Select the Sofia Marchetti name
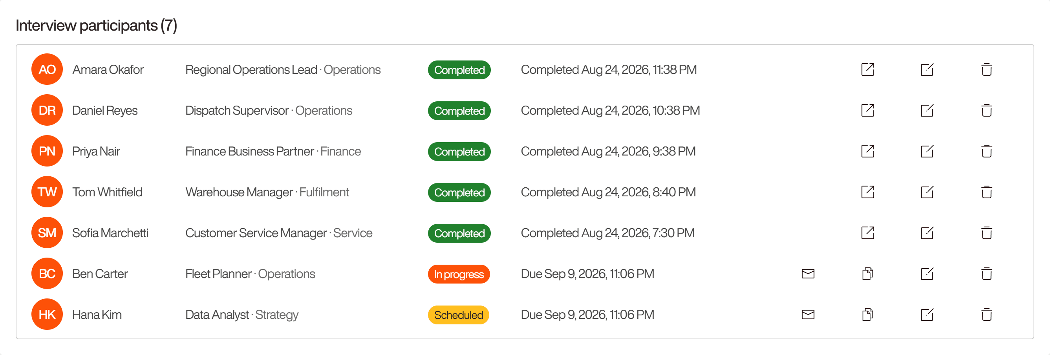The image size is (1050, 355). [x=110, y=233]
